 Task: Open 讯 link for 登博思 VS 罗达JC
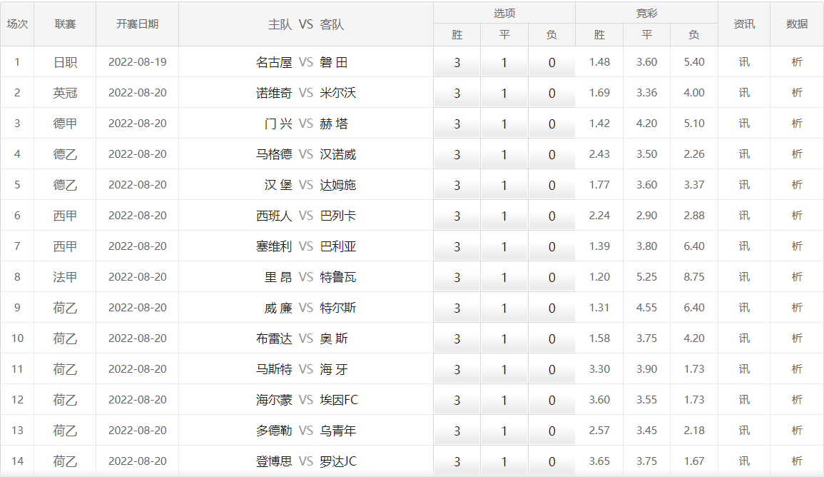[x=744, y=461]
